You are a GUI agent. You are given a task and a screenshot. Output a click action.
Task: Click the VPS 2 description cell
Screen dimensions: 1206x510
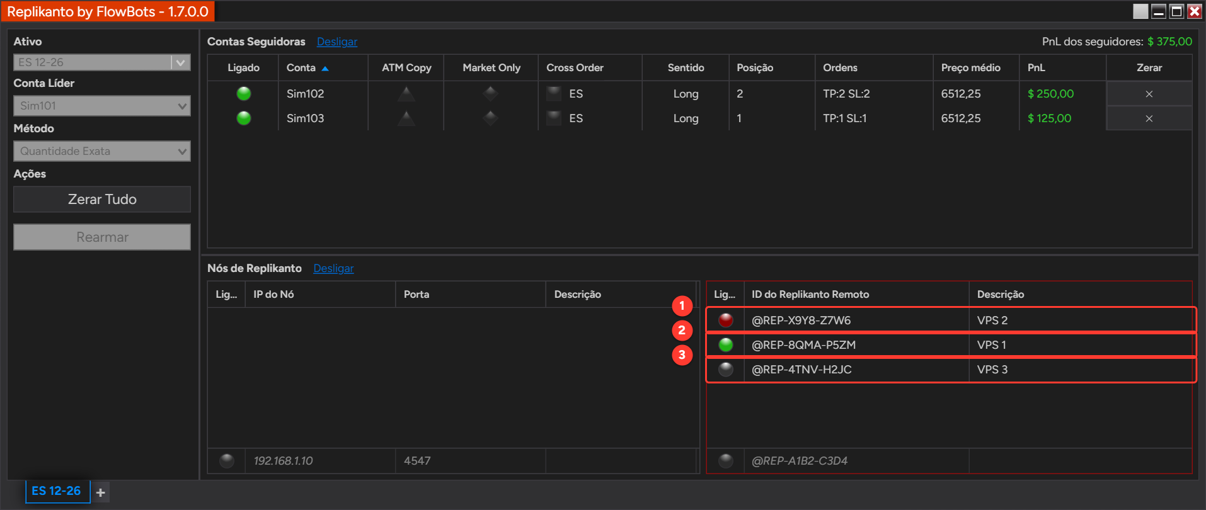[x=1081, y=320]
